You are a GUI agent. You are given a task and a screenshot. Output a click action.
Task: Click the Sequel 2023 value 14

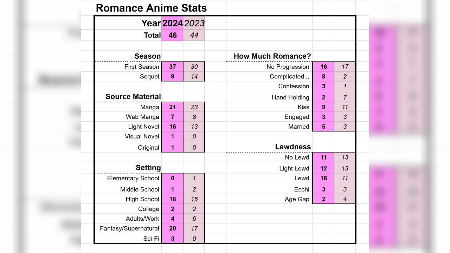[194, 76]
